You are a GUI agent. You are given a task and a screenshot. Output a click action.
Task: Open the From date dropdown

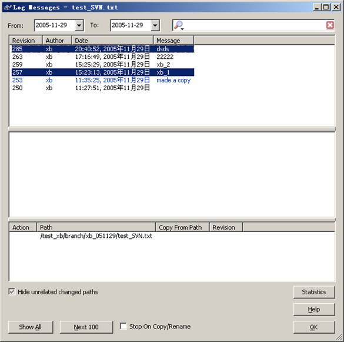click(79, 25)
